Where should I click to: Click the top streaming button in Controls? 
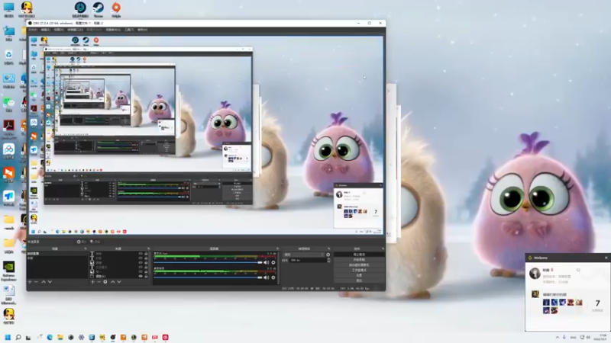(x=359, y=255)
